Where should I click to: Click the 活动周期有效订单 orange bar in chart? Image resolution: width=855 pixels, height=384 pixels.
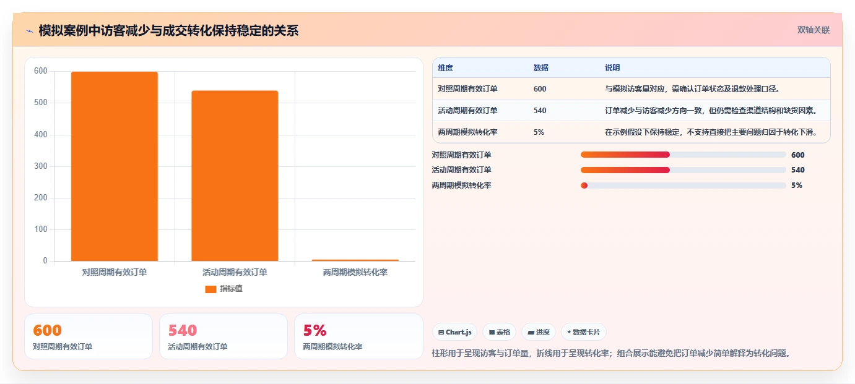coord(235,176)
